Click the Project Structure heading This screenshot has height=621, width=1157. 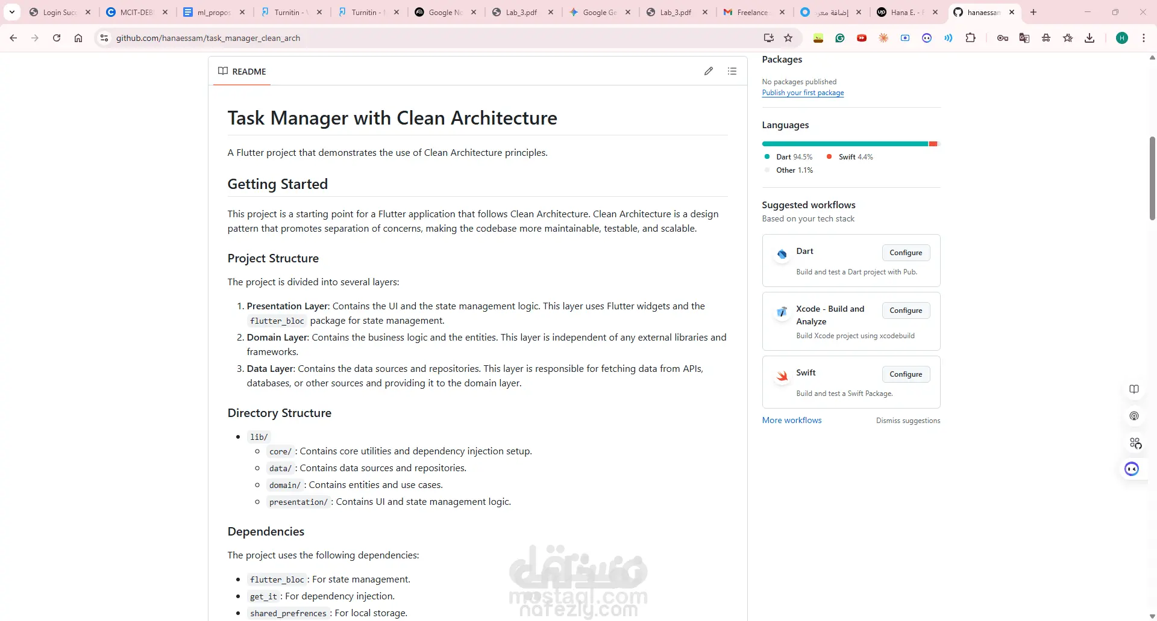[273, 258]
